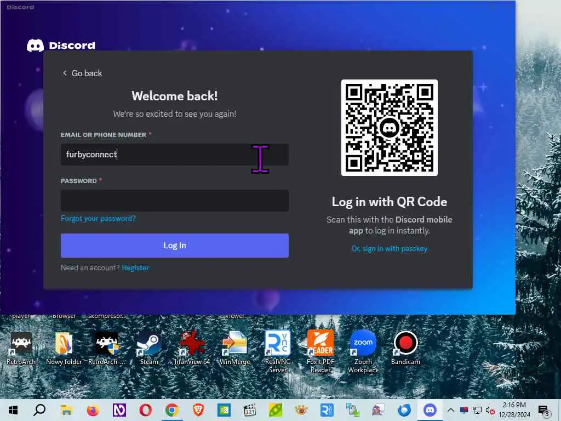Screen dimensions: 561x421
Task: Open the RetroArch installer icon with shield
Action: click(107, 348)
